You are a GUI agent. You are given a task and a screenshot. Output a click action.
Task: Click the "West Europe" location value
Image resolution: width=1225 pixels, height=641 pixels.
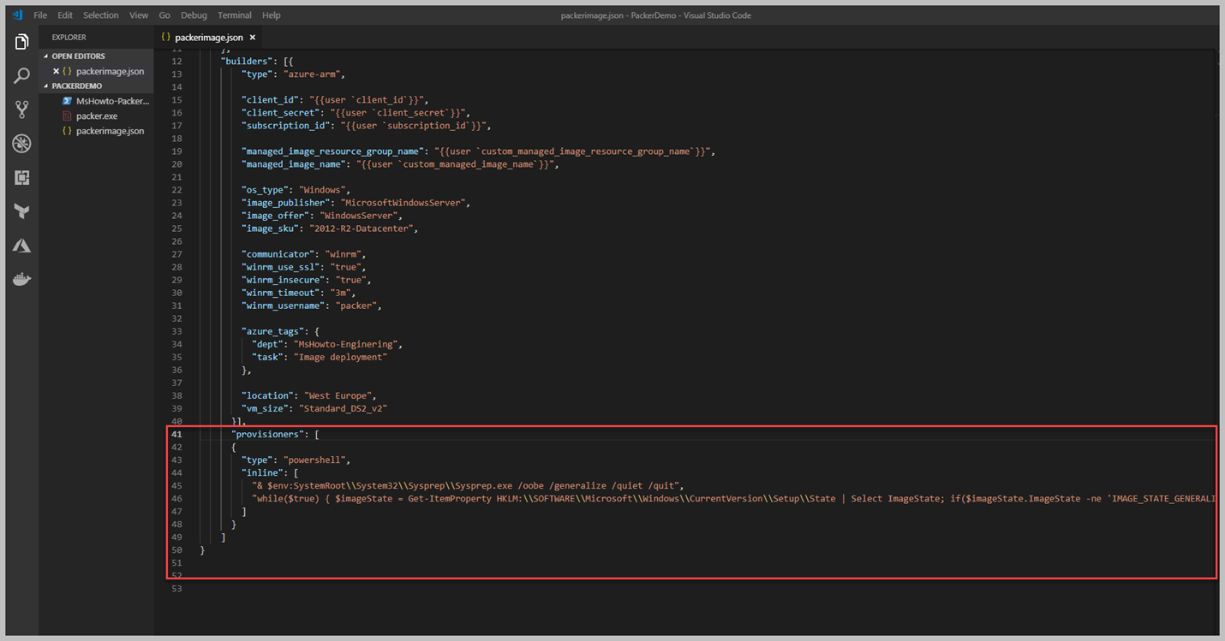338,395
